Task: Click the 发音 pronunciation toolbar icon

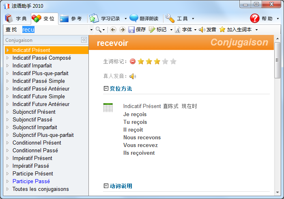Action: [202, 30]
